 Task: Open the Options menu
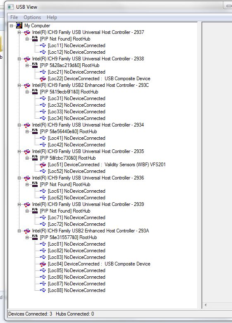pyautogui.click(x=32, y=17)
